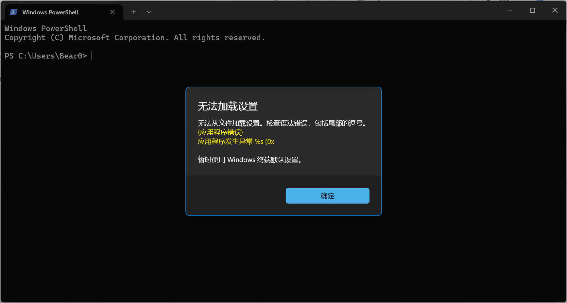Maximize the Windows Terminal window
The width and height of the screenshot is (567, 303).
tap(532, 10)
